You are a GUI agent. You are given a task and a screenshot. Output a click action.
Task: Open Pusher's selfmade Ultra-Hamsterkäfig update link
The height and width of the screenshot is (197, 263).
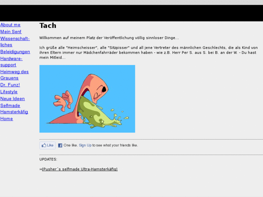point(80,169)
